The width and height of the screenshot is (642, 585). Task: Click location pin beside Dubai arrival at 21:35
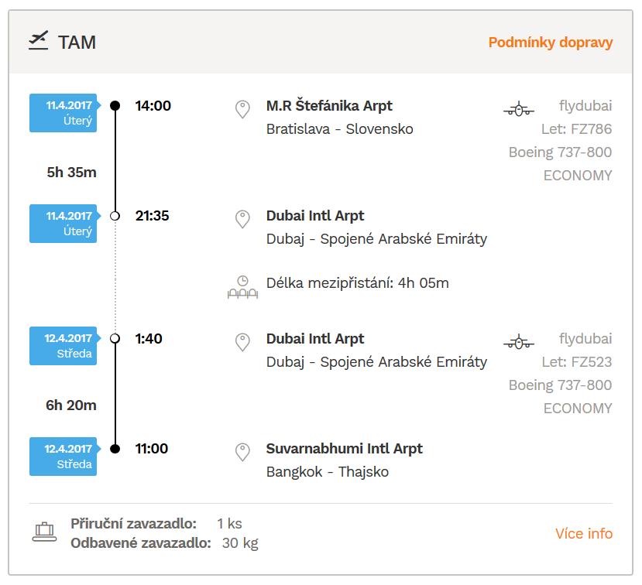(242, 219)
